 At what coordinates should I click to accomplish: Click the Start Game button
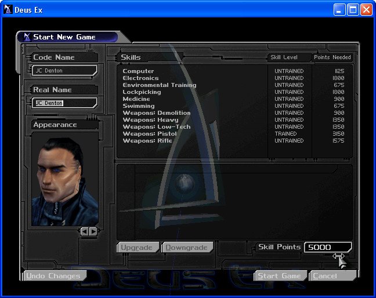click(x=281, y=276)
